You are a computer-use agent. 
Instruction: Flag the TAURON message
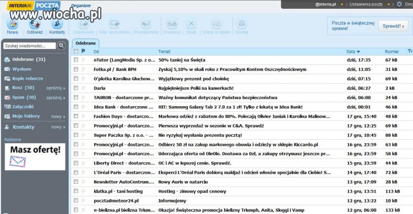[x=83, y=97]
